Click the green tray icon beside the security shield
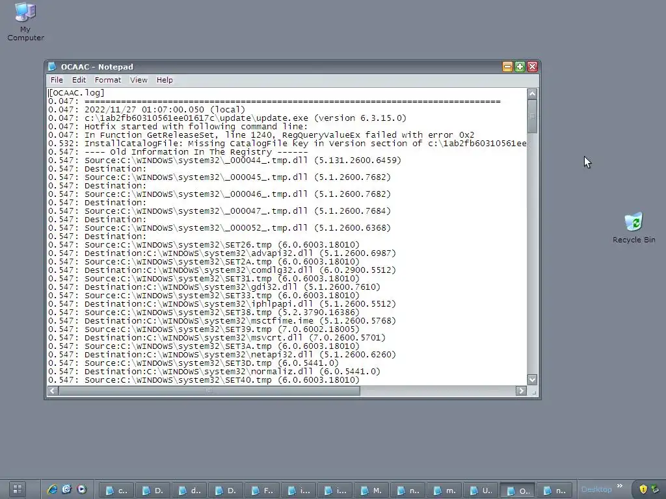The height and width of the screenshot is (499, 666). click(x=656, y=489)
